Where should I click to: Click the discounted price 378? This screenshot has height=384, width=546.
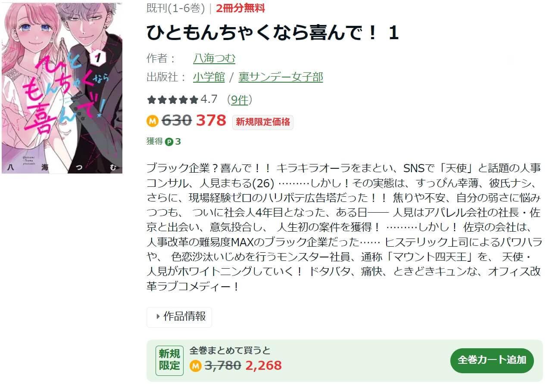[211, 121]
